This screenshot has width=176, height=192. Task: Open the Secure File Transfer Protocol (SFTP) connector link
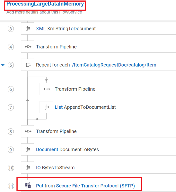pyautogui.click(x=95, y=186)
